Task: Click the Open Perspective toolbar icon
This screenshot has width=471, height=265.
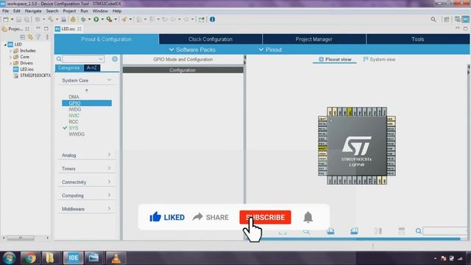Action: [447, 20]
